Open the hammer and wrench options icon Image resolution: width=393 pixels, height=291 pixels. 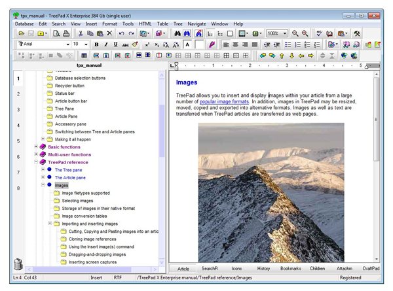[357, 33]
